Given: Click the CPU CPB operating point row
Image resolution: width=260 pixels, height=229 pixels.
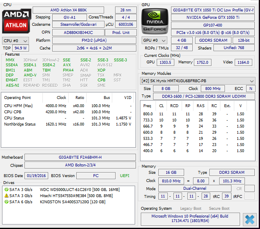Looking at the screenshot, I should 68,112.
